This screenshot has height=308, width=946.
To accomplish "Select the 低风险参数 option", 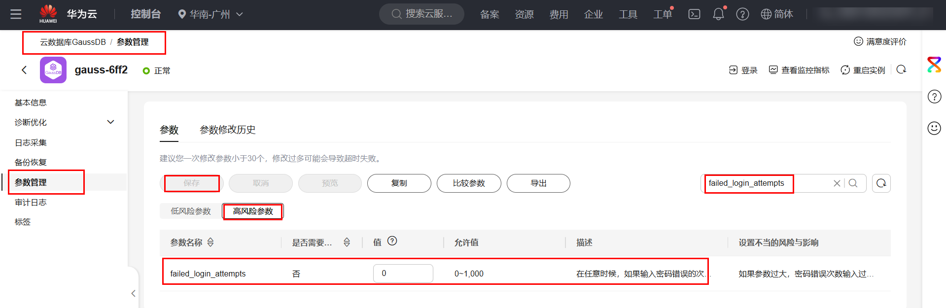I will click(191, 211).
